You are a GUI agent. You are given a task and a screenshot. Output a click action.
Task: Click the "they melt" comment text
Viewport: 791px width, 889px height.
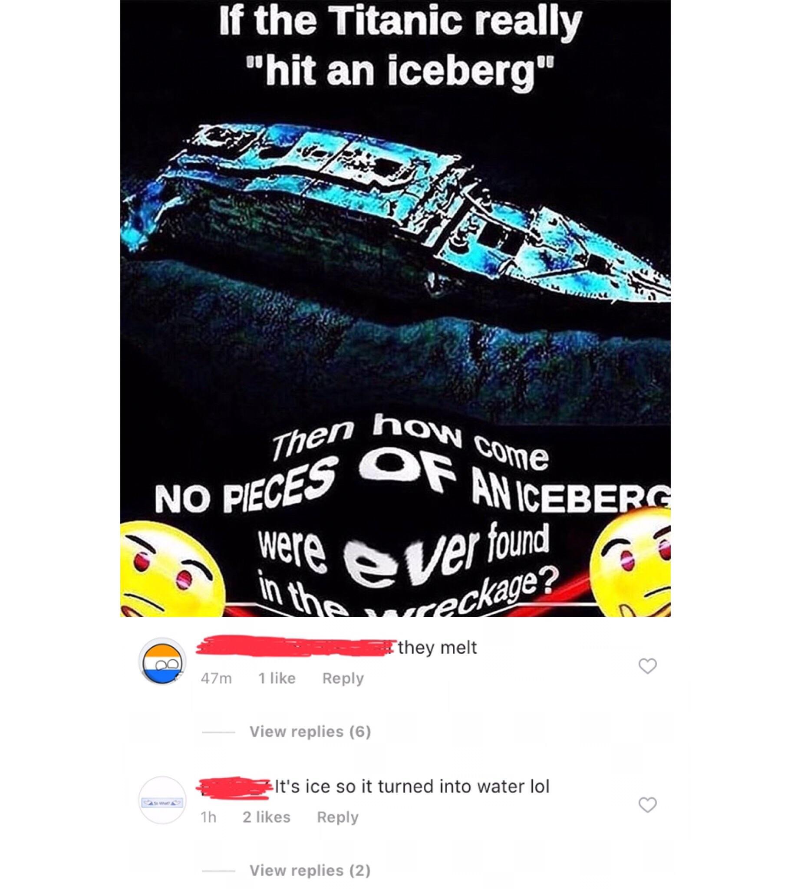(x=437, y=648)
